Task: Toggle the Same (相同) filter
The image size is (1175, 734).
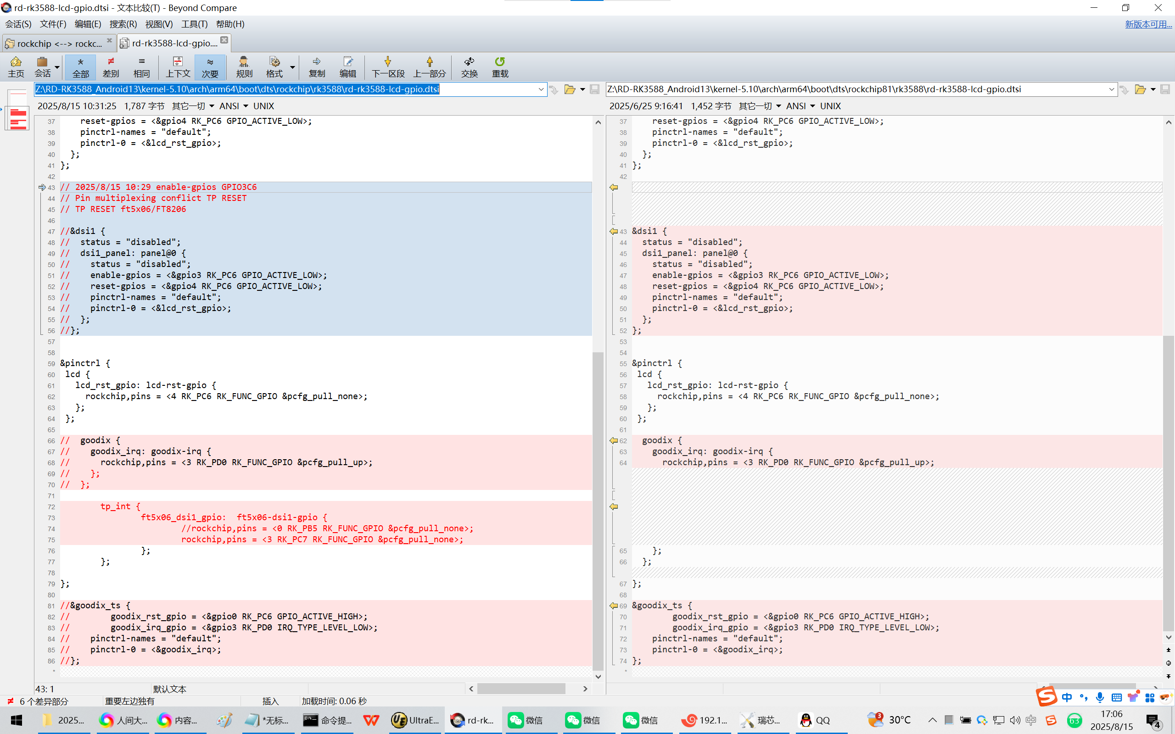Action: tap(141, 67)
